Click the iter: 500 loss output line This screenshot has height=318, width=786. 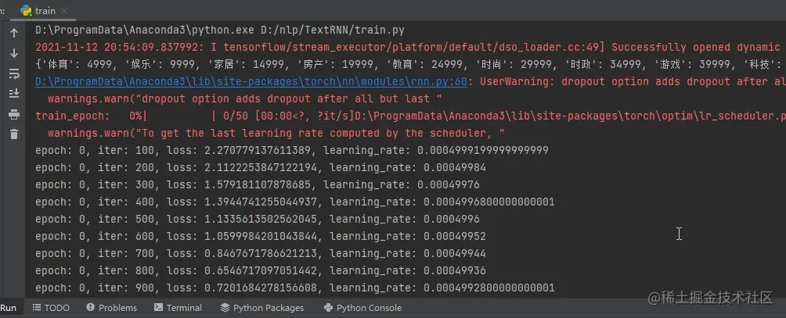tap(258, 219)
